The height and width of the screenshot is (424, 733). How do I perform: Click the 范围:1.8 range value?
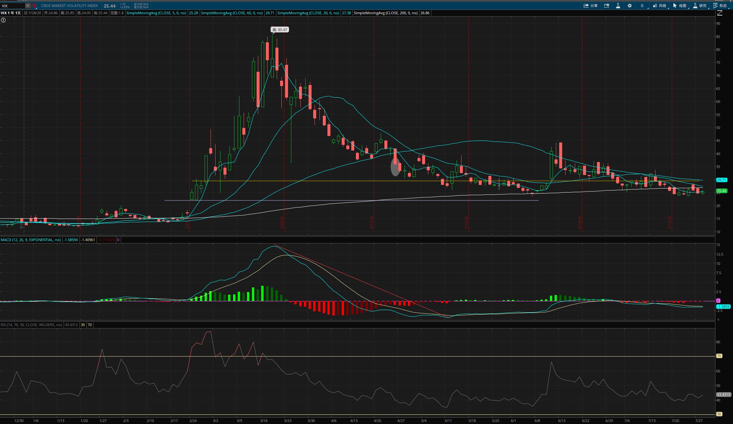click(117, 13)
